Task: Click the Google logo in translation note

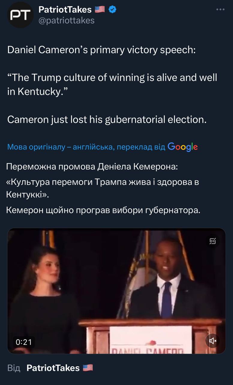Action: [x=183, y=147]
